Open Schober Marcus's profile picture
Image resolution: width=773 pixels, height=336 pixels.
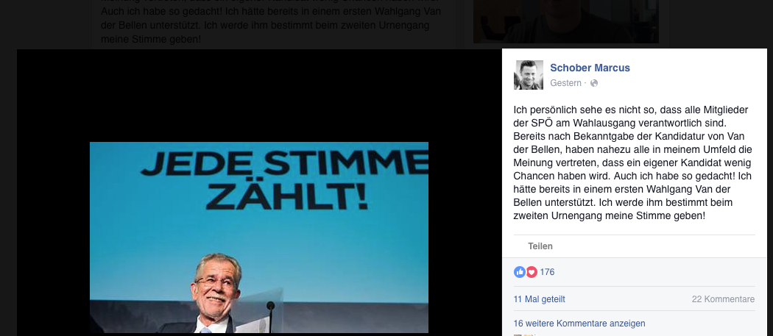coord(529,75)
